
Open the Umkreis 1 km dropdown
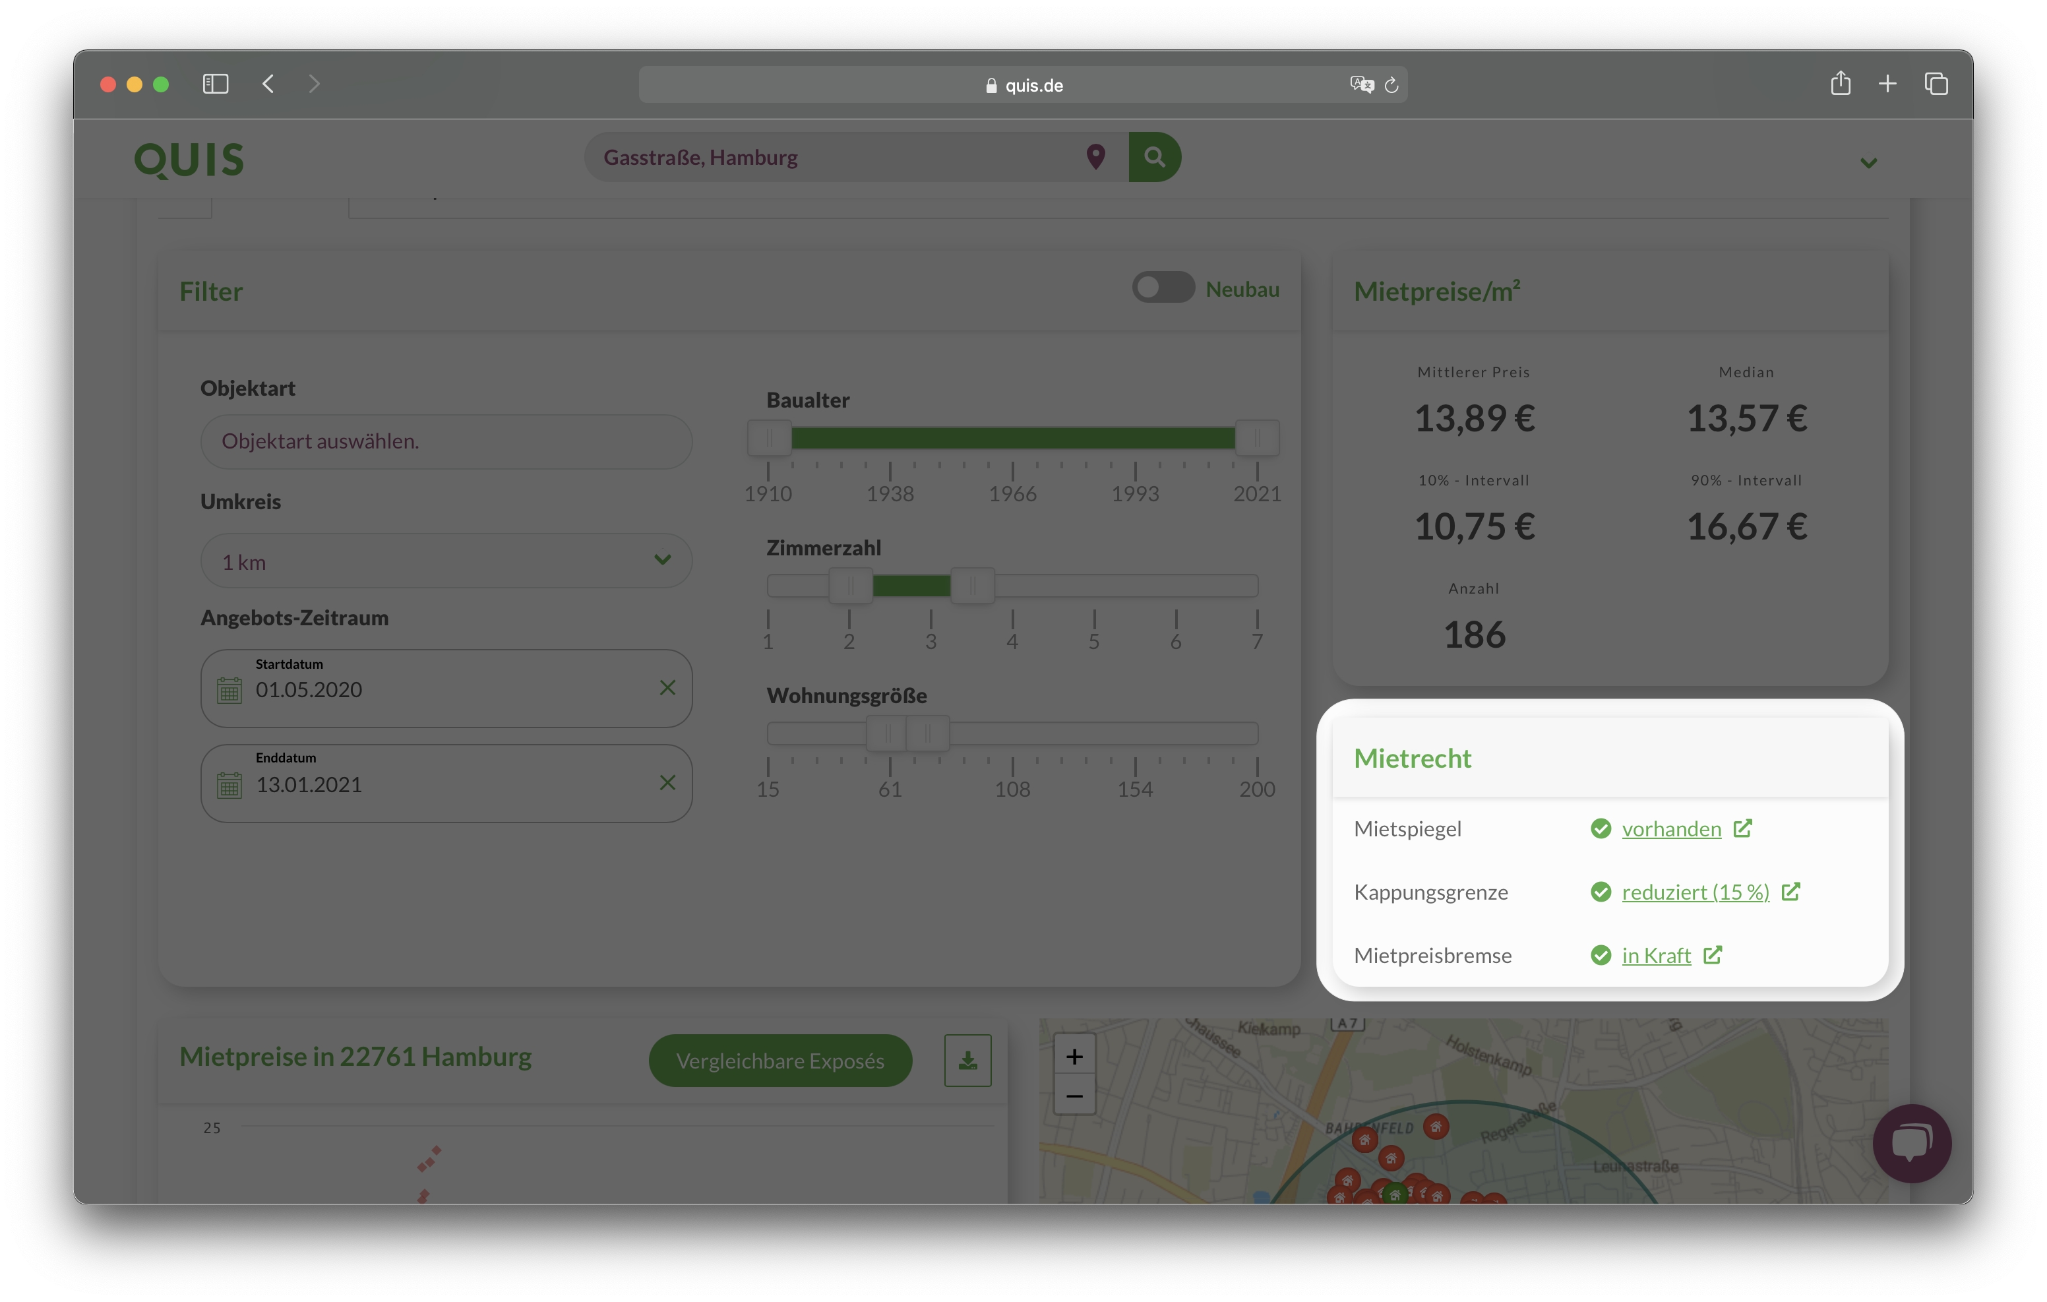pyautogui.click(x=446, y=561)
